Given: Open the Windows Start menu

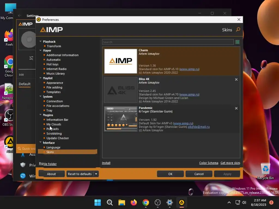Looking at the screenshot, I should [x=98, y=202].
